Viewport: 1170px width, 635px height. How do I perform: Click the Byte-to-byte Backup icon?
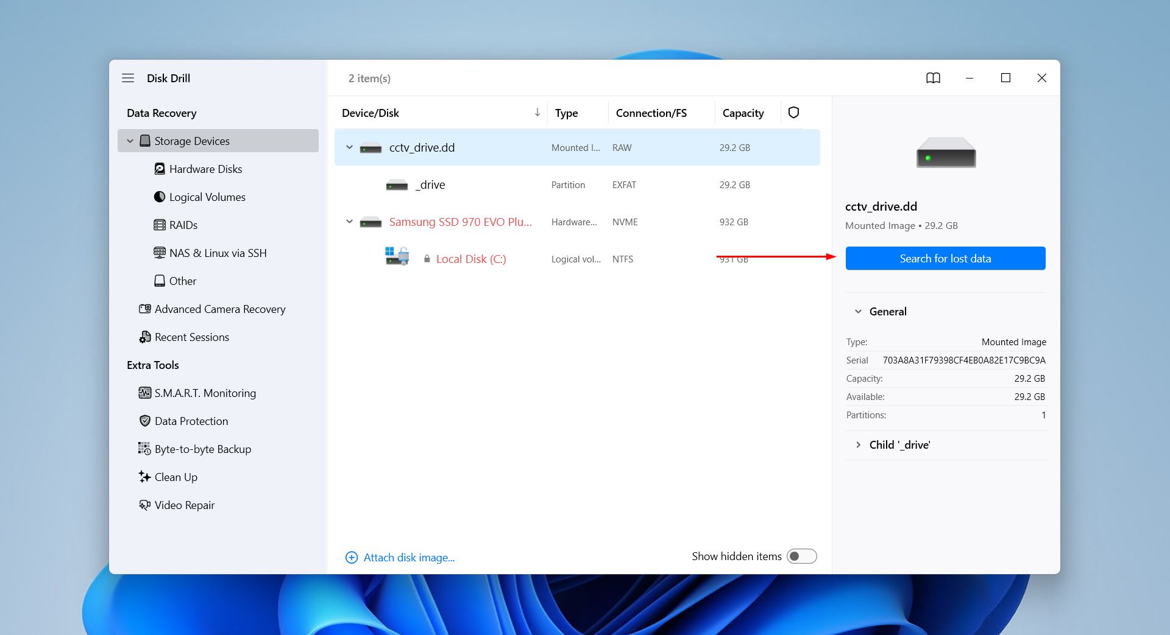(144, 449)
